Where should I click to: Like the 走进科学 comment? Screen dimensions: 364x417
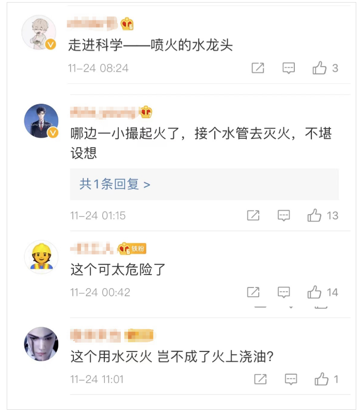(320, 68)
